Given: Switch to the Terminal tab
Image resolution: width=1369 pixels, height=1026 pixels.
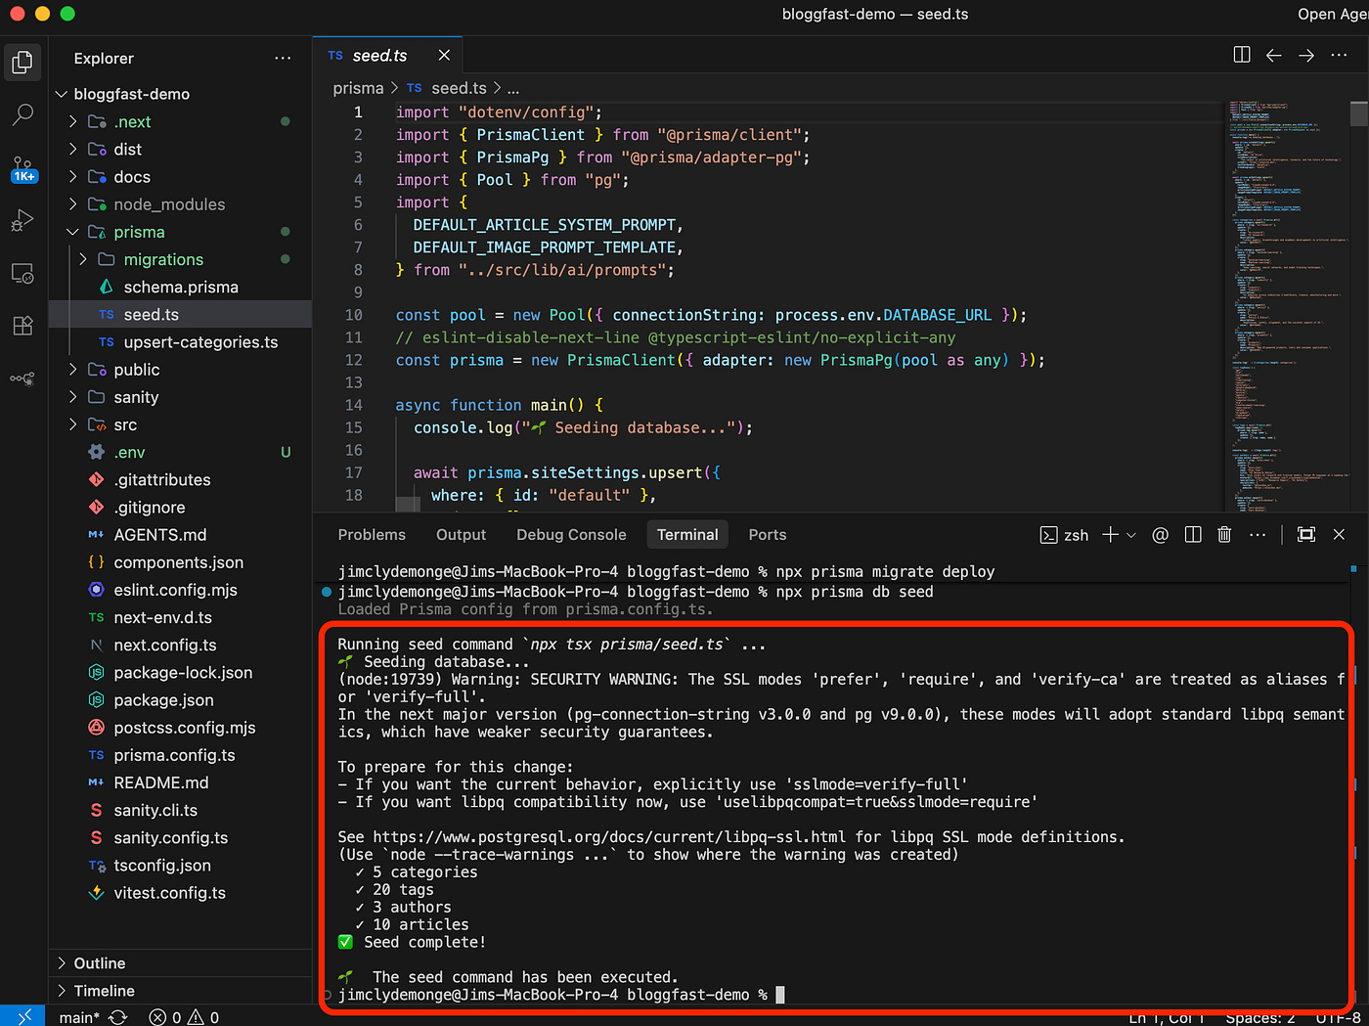Looking at the screenshot, I should coord(687,535).
